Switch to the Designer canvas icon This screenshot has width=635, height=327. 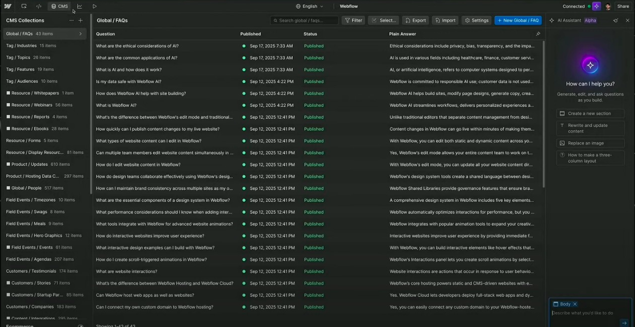pyautogui.click(x=24, y=6)
